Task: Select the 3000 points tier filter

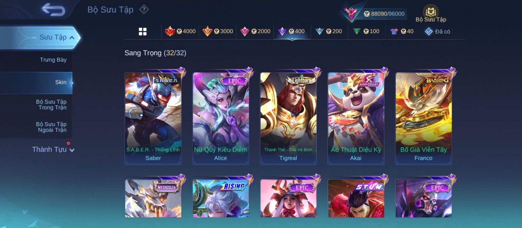Action: click(x=218, y=31)
